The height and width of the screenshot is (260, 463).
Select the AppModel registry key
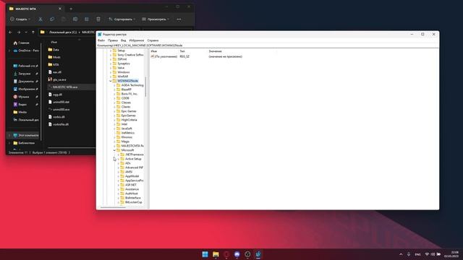tap(132, 176)
